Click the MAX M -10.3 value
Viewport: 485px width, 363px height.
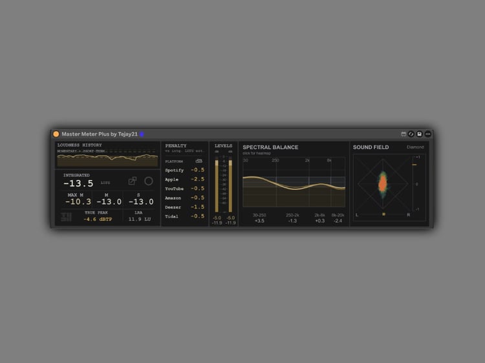point(78,202)
